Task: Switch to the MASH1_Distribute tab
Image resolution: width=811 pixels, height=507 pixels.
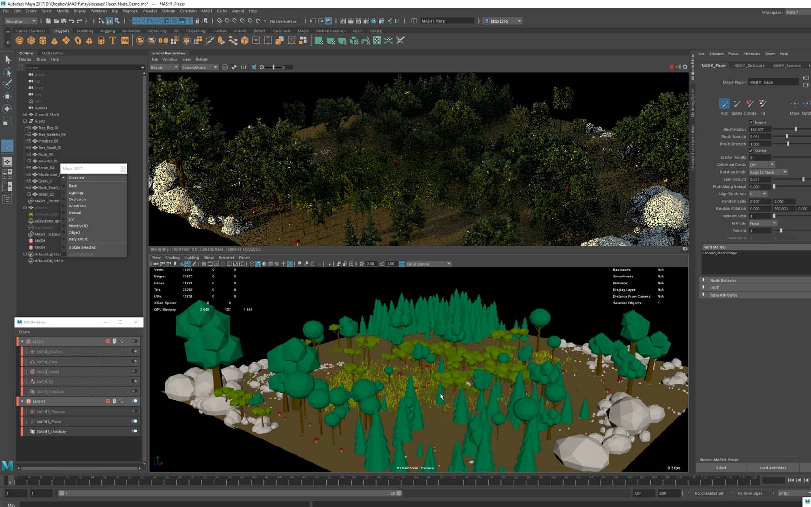Action: pyautogui.click(x=750, y=65)
